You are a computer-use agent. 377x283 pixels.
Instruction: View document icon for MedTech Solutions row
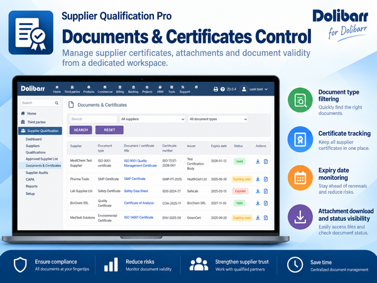[266, 218]
